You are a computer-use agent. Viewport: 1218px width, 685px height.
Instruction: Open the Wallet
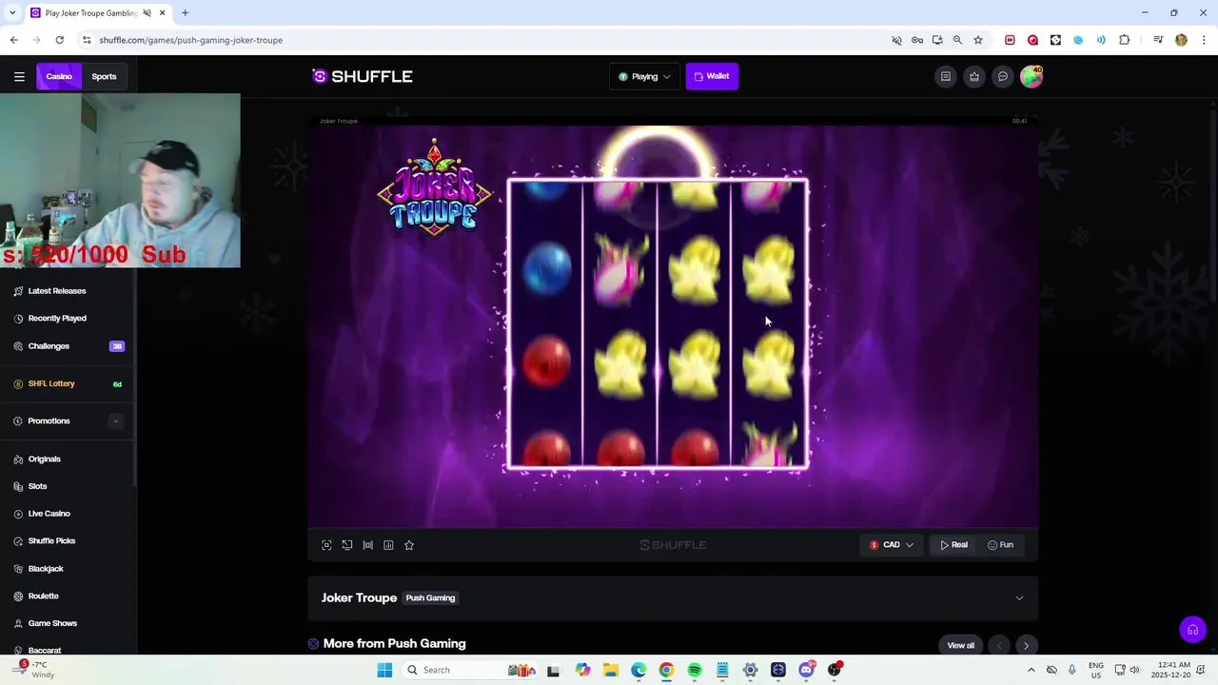pos(712,76)
